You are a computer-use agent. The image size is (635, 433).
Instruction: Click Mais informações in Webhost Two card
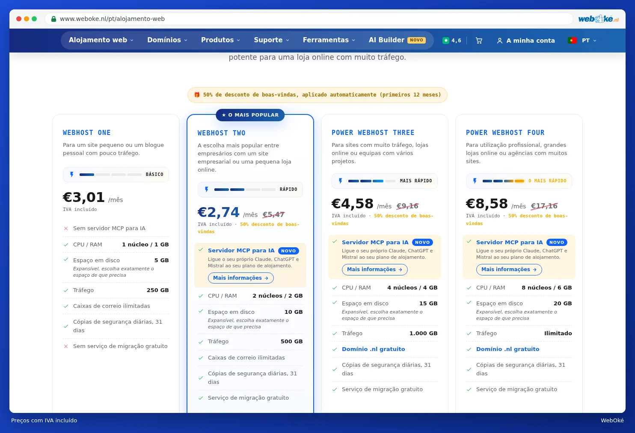click(x=241, y=278)
